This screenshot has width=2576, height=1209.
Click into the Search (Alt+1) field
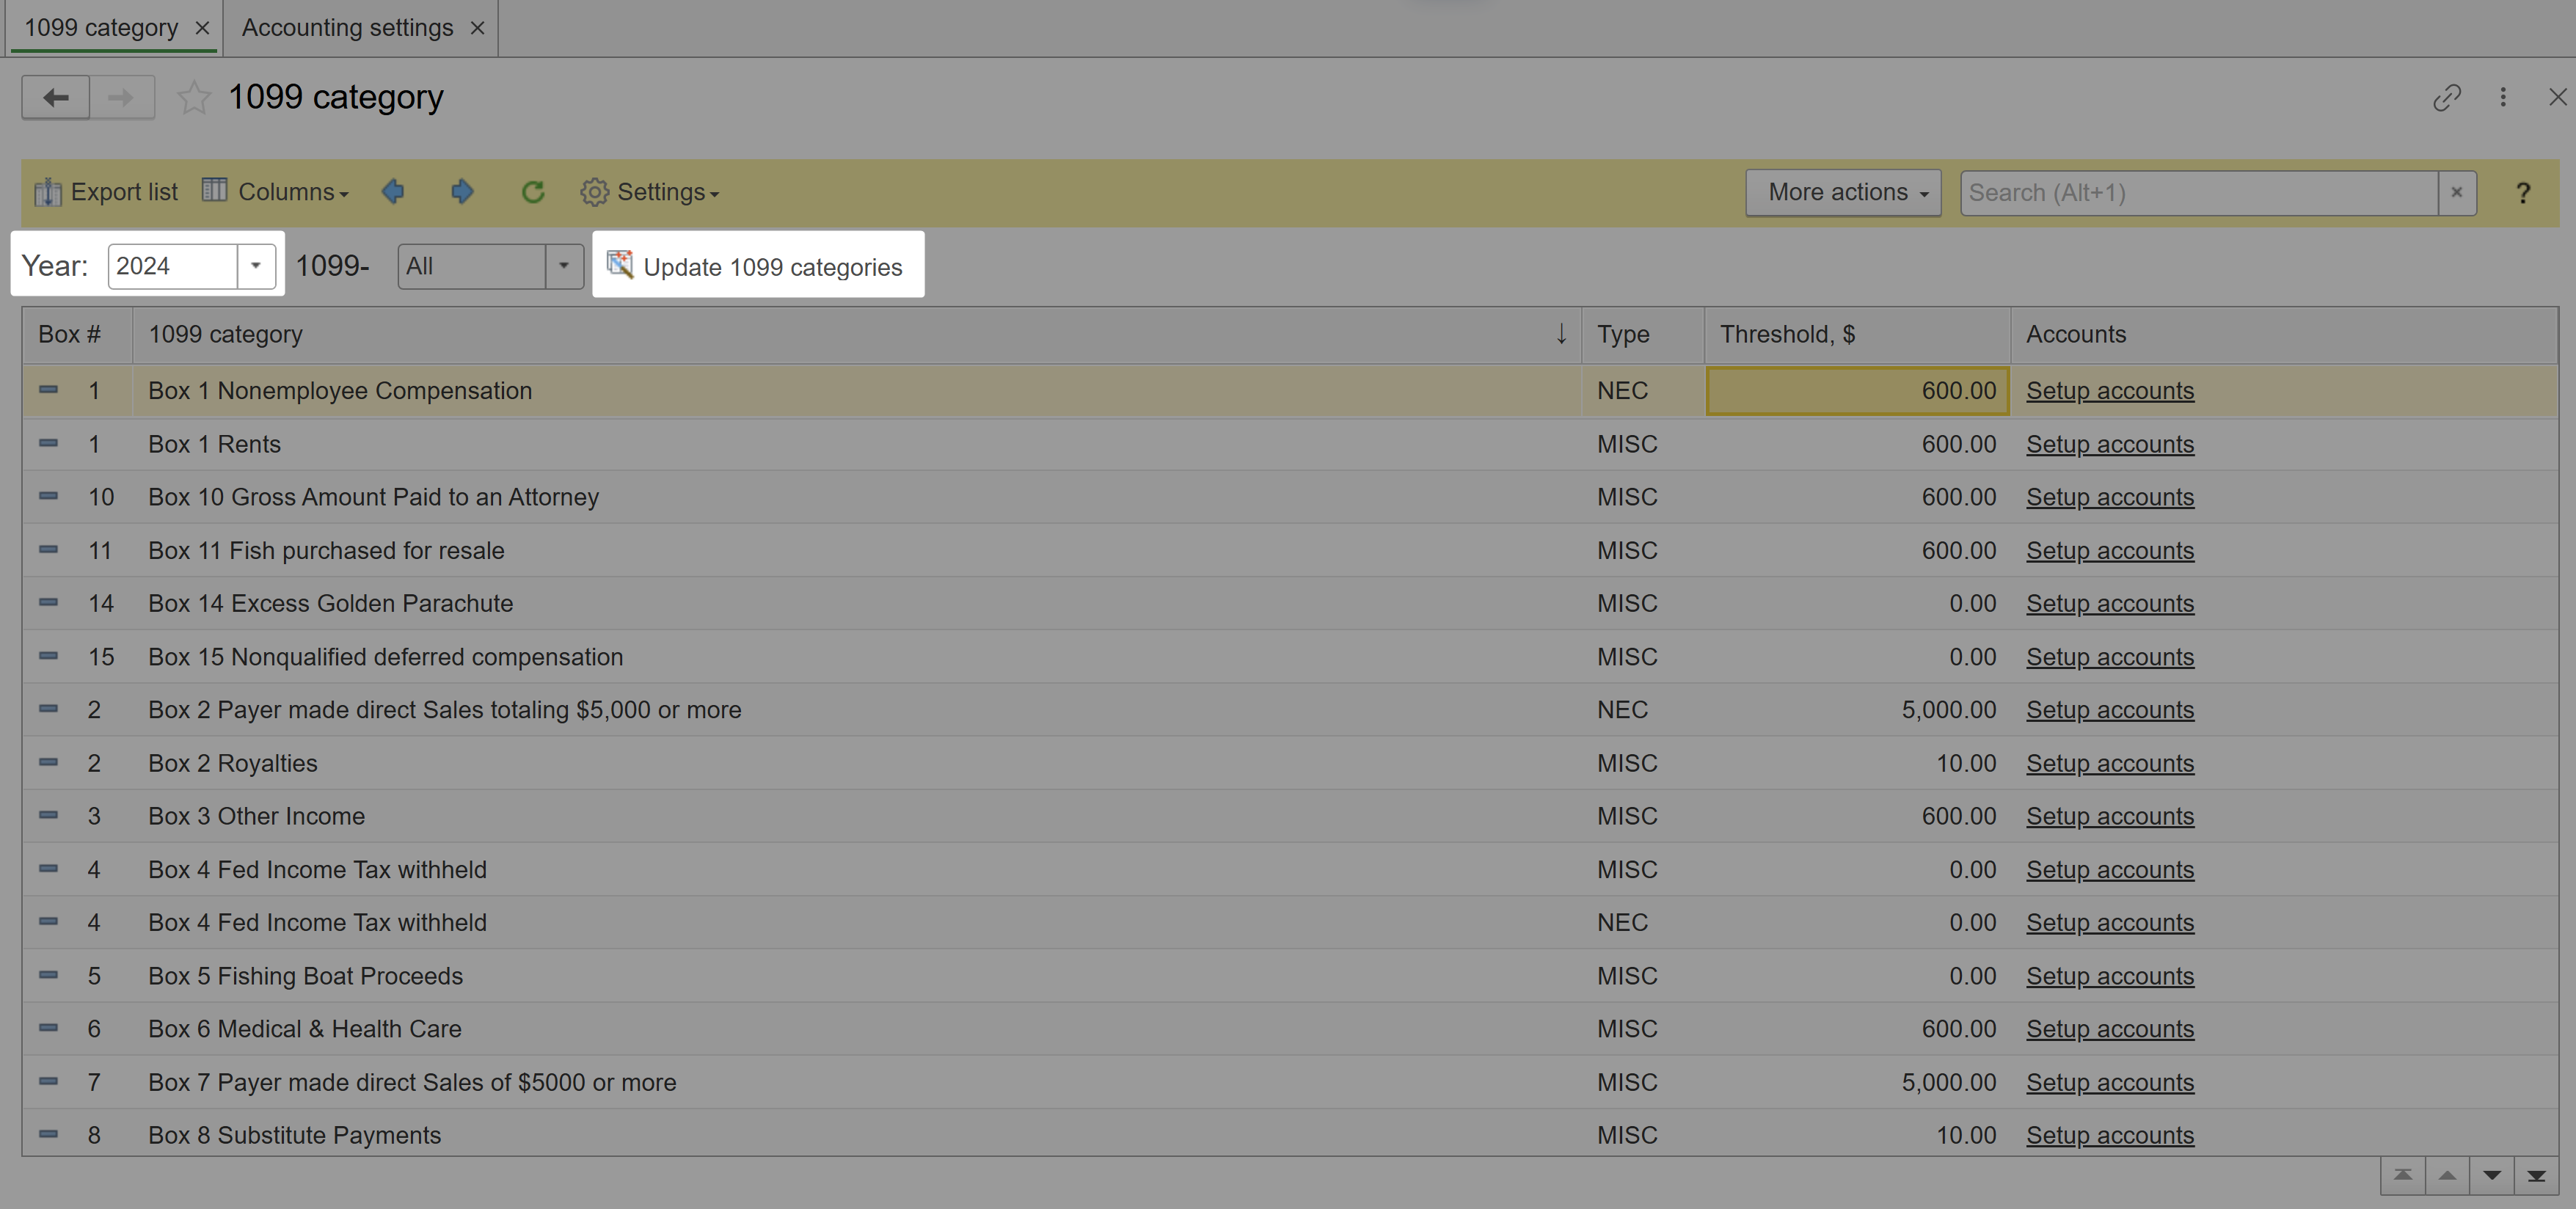coord(2198,193)
